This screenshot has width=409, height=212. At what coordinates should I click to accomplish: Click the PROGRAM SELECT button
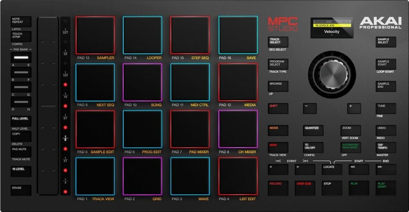click(278, 64)
